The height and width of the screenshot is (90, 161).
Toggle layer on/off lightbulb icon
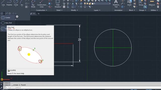point(85,3)
